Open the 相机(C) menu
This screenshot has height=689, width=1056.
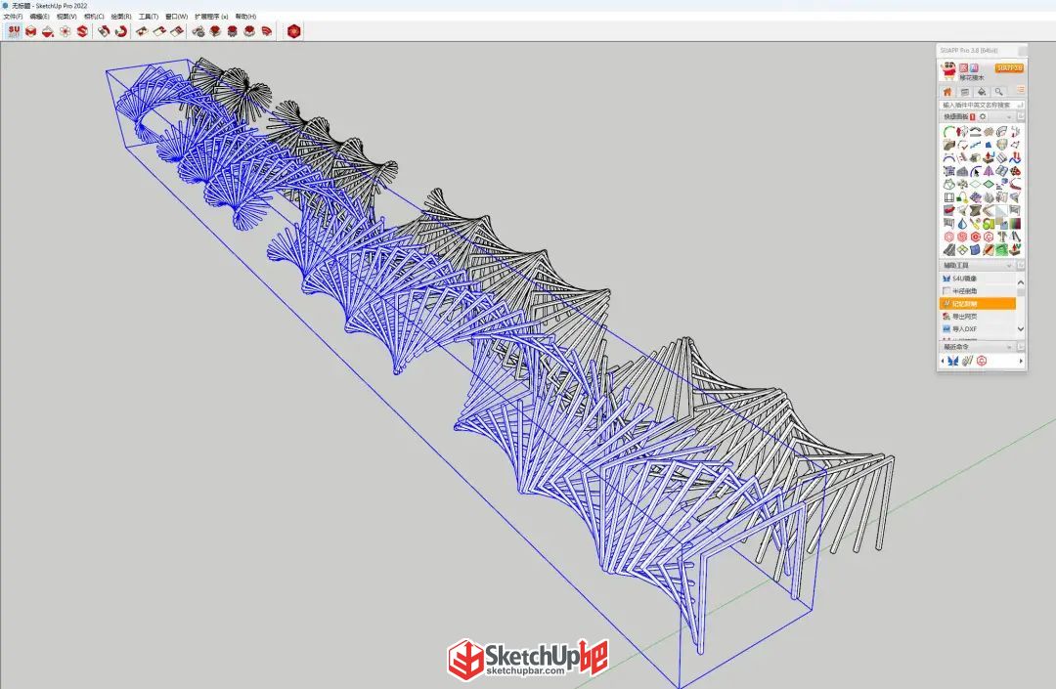[94, 17]
